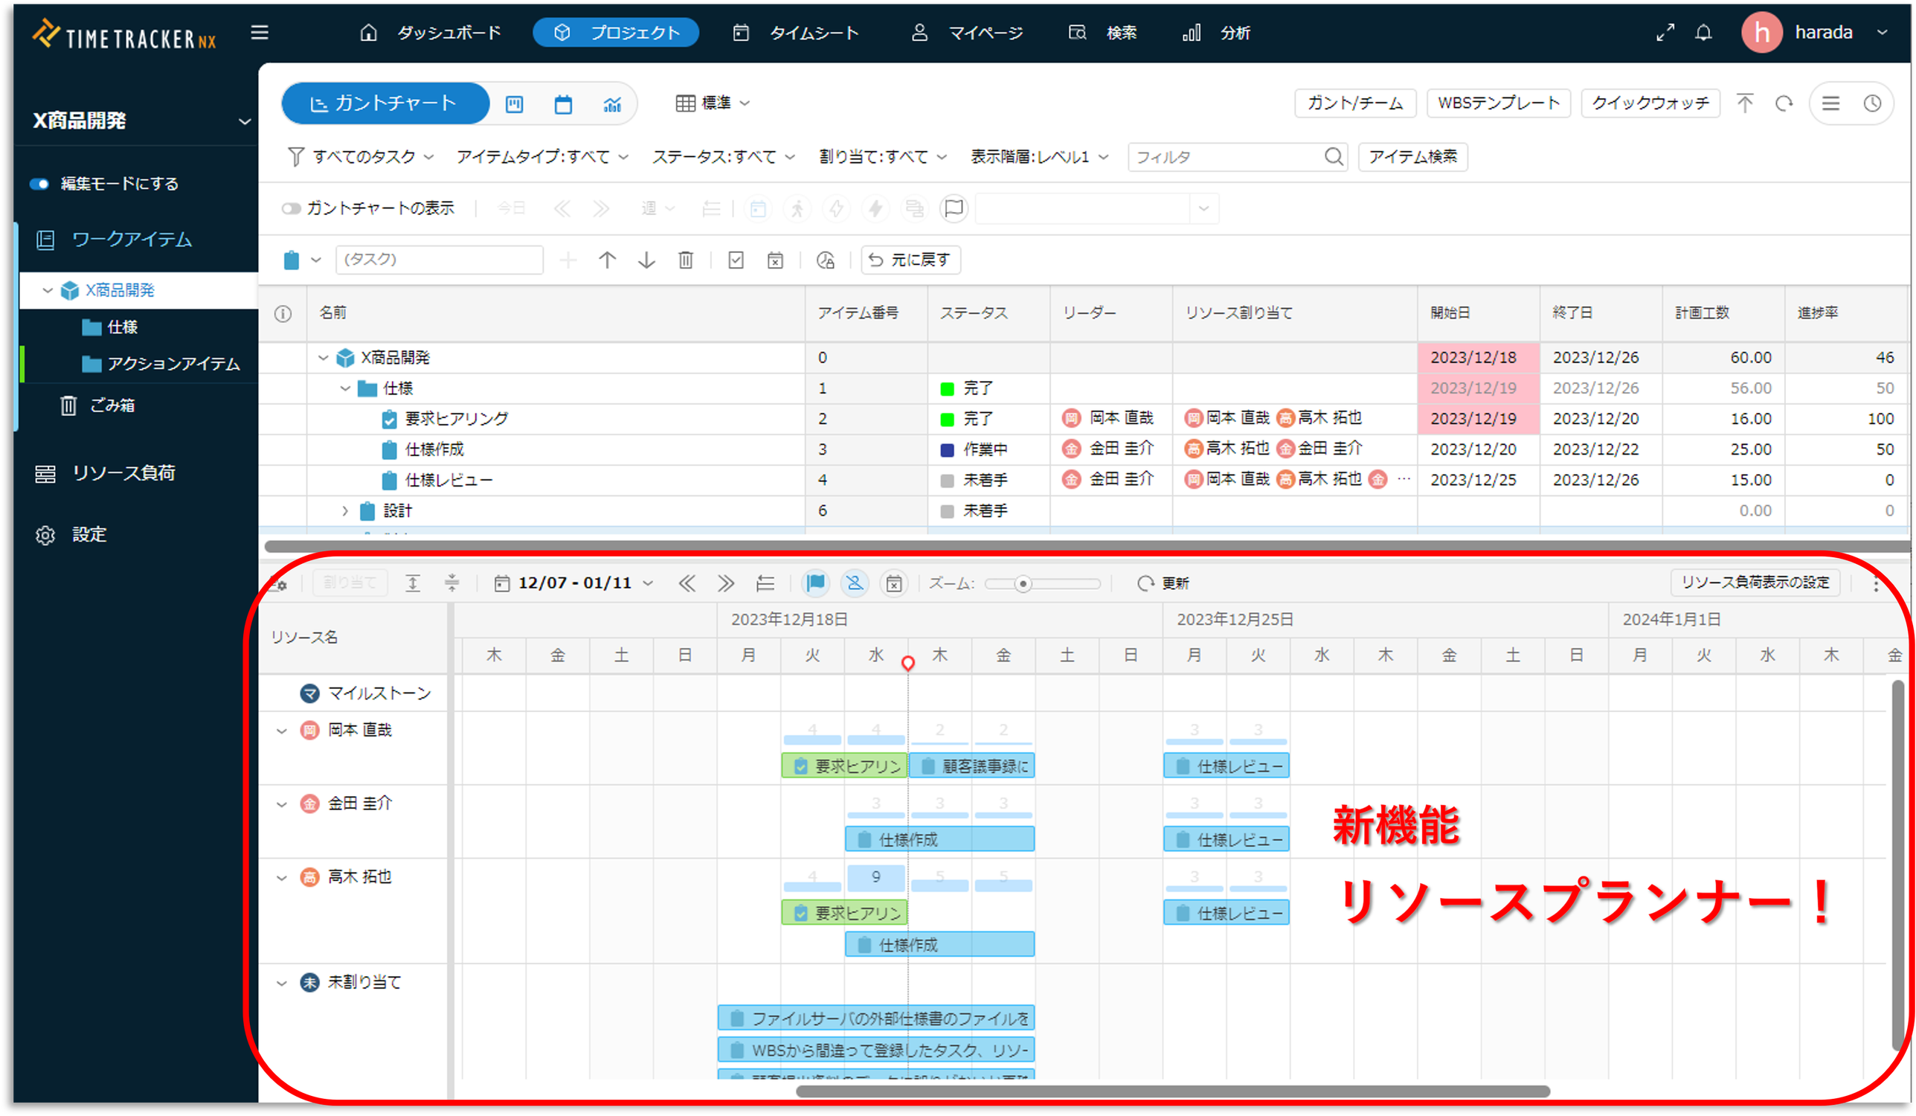Viewport: 1916px width, 1116px height.
Task: Open the 標準 column layout dropdown
Action: (713, 103)
